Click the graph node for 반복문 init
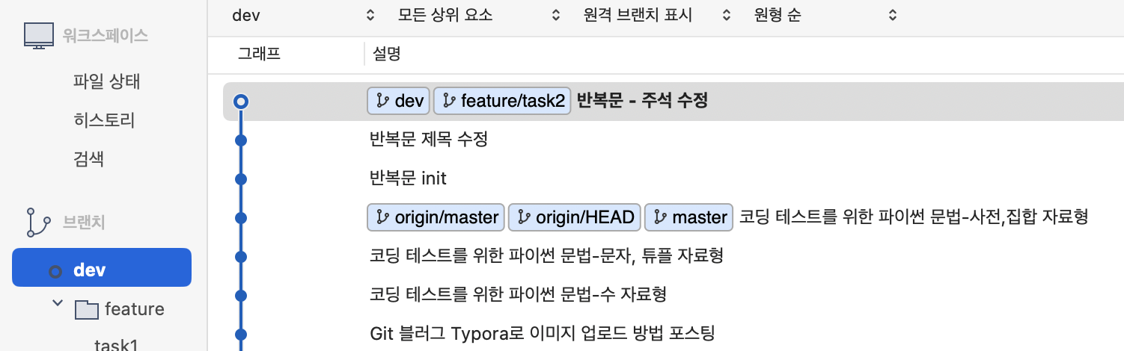Image resolution: width=1124 pixels, height=351 pixels. coord(240,179)
